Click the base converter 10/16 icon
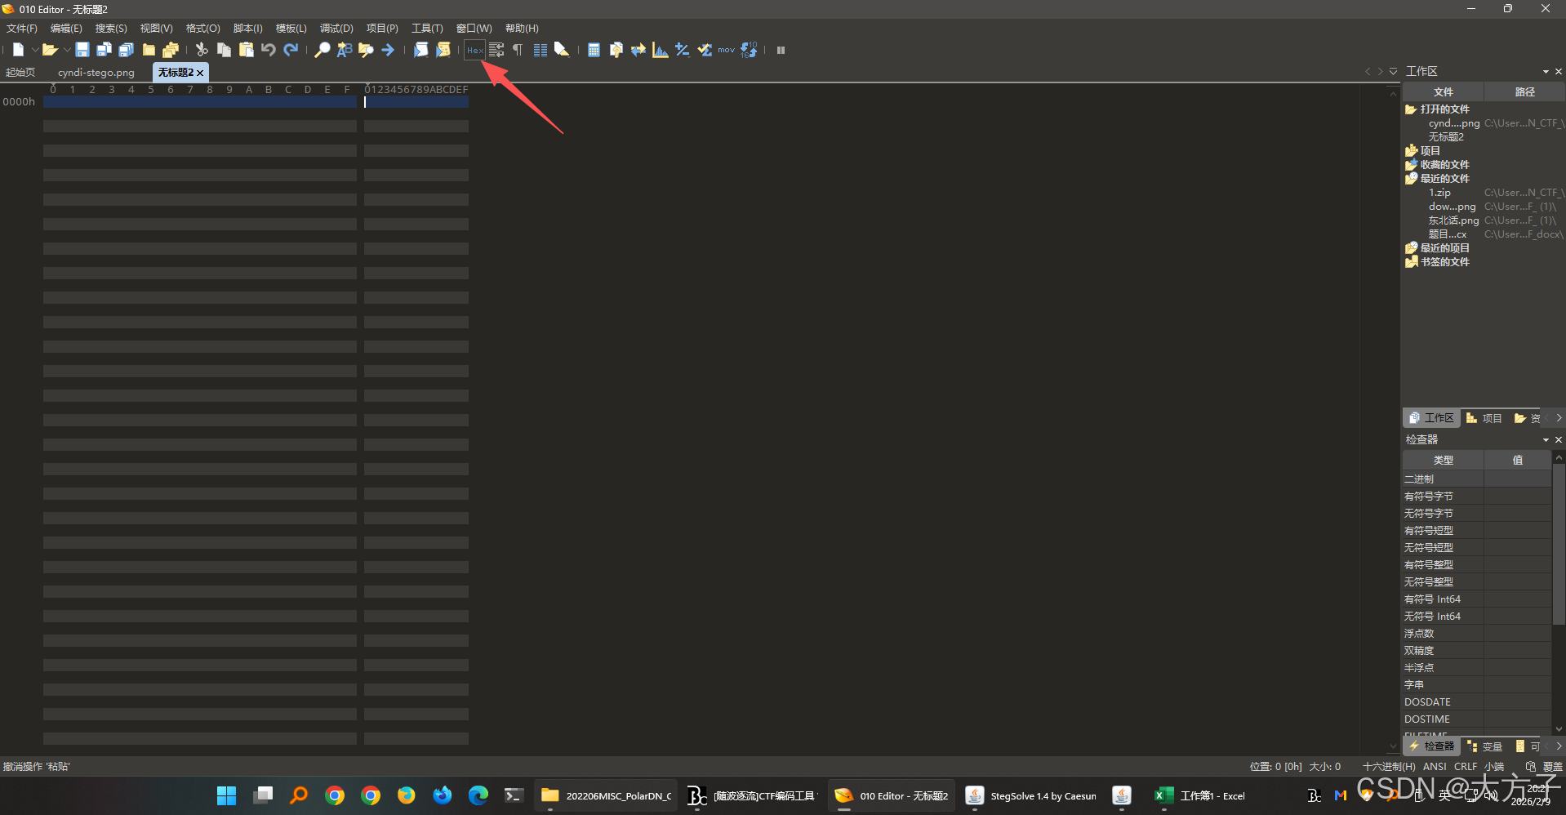Screen dimensions: 1566x815 coord(749,50)
